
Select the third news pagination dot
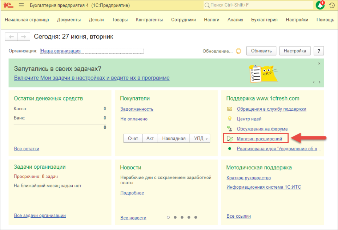(x=182, y=217)
